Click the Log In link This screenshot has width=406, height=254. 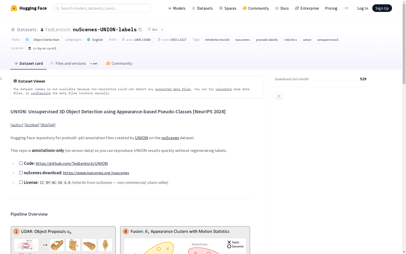tap(363, 8)
